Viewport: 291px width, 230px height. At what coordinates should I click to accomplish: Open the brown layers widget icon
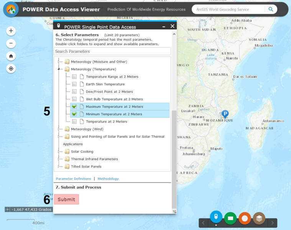tap(259, 219)
